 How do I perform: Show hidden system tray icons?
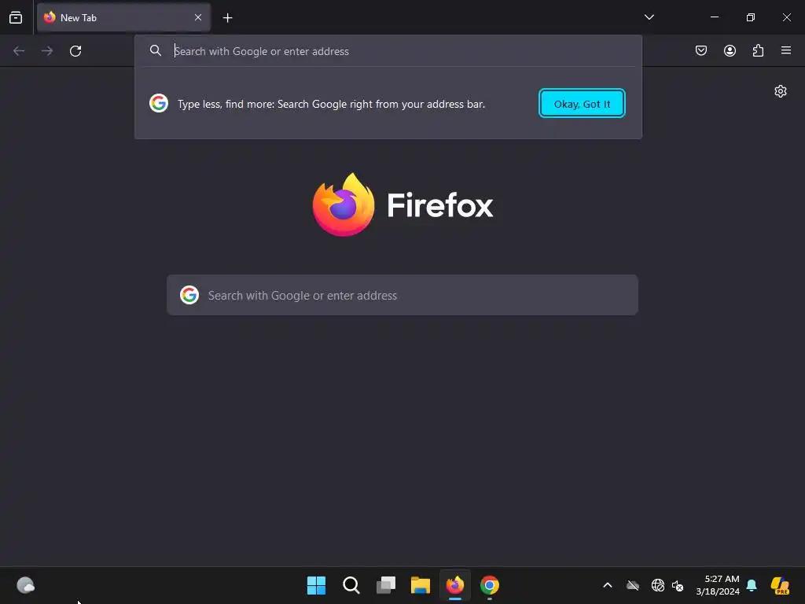tap(608, 585)
